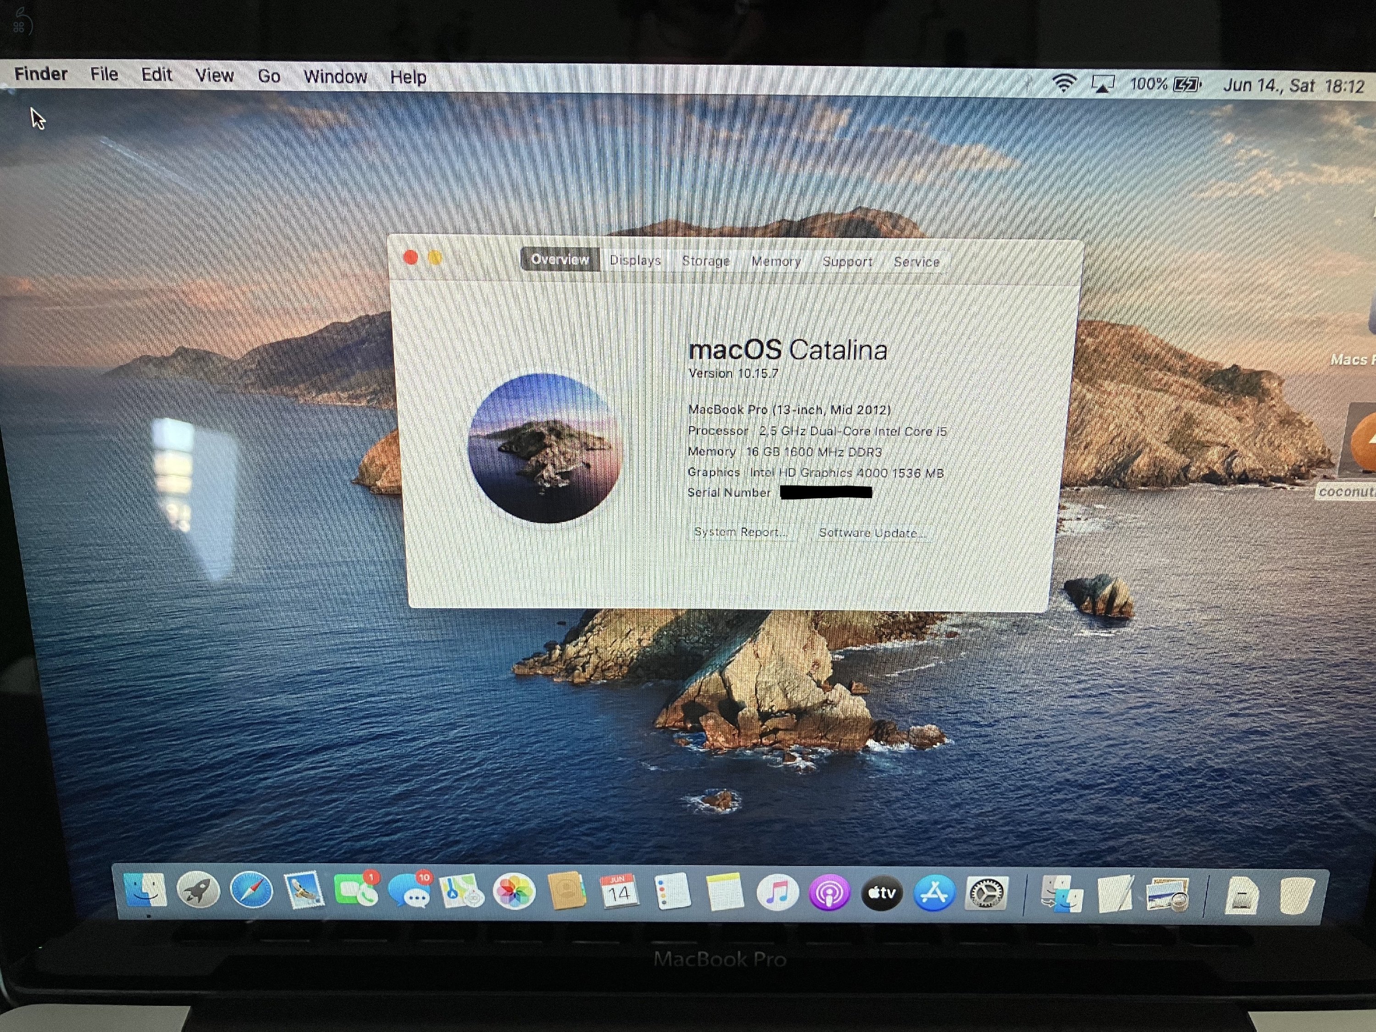Switch to the Service tab

[916, 262]
